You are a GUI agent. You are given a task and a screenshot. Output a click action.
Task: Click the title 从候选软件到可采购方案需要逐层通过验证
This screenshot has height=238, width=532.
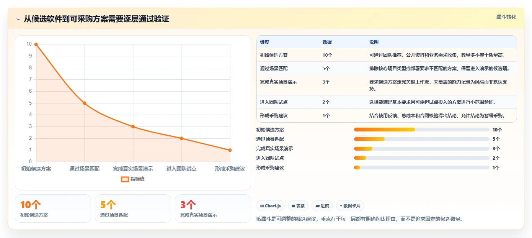click(x=96, y=19)
